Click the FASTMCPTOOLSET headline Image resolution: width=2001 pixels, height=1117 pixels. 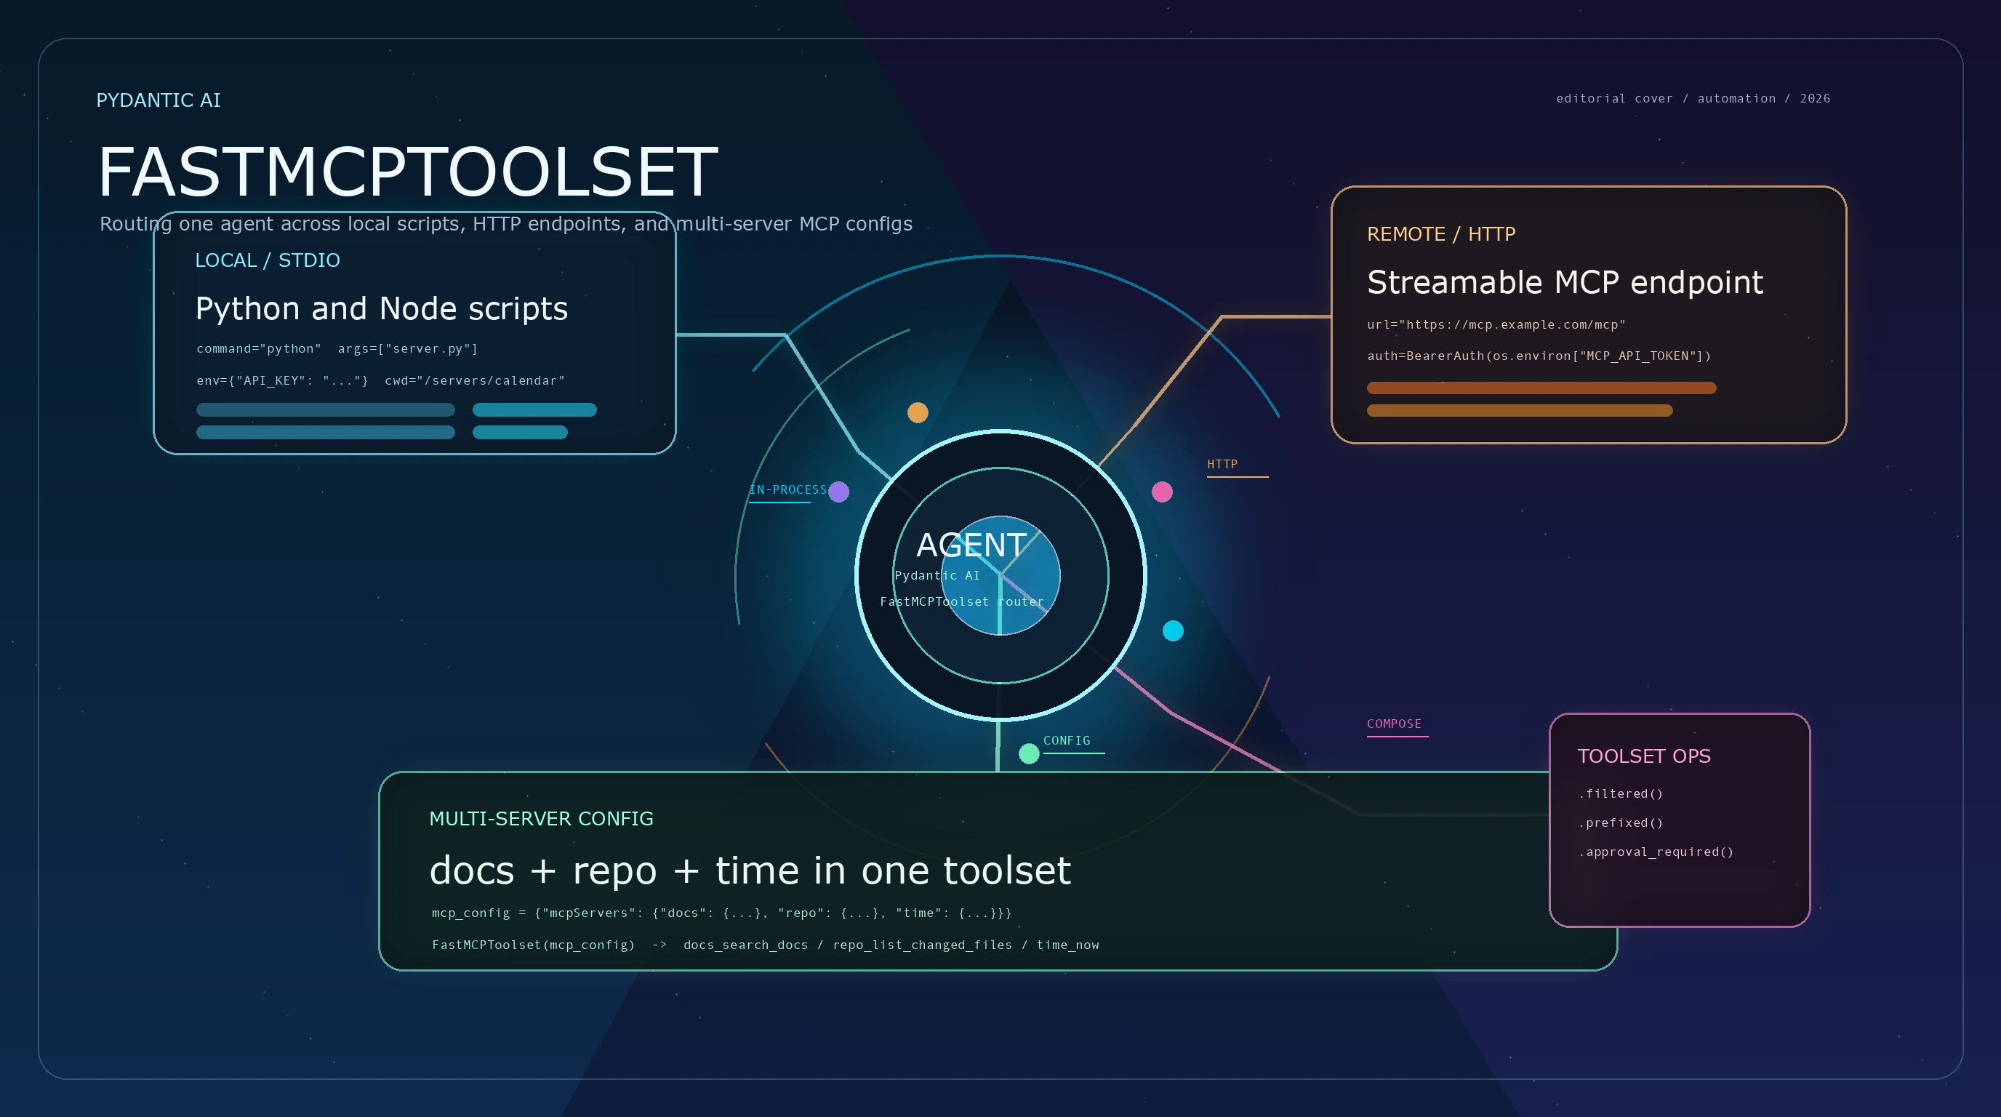[408, 172]
